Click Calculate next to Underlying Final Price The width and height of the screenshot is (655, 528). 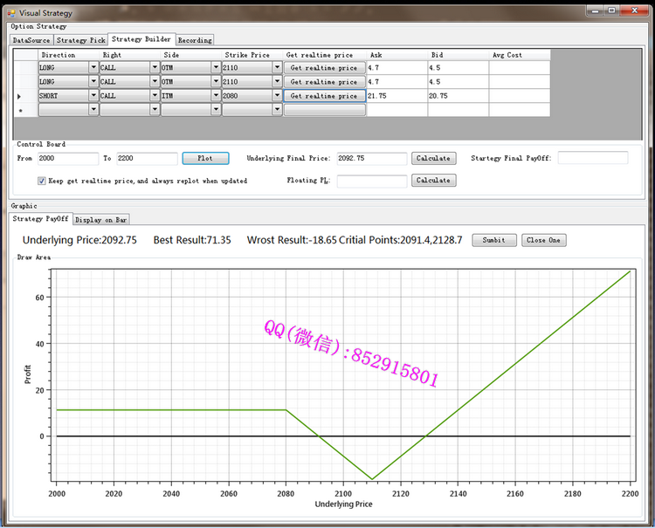click(433, 158)
